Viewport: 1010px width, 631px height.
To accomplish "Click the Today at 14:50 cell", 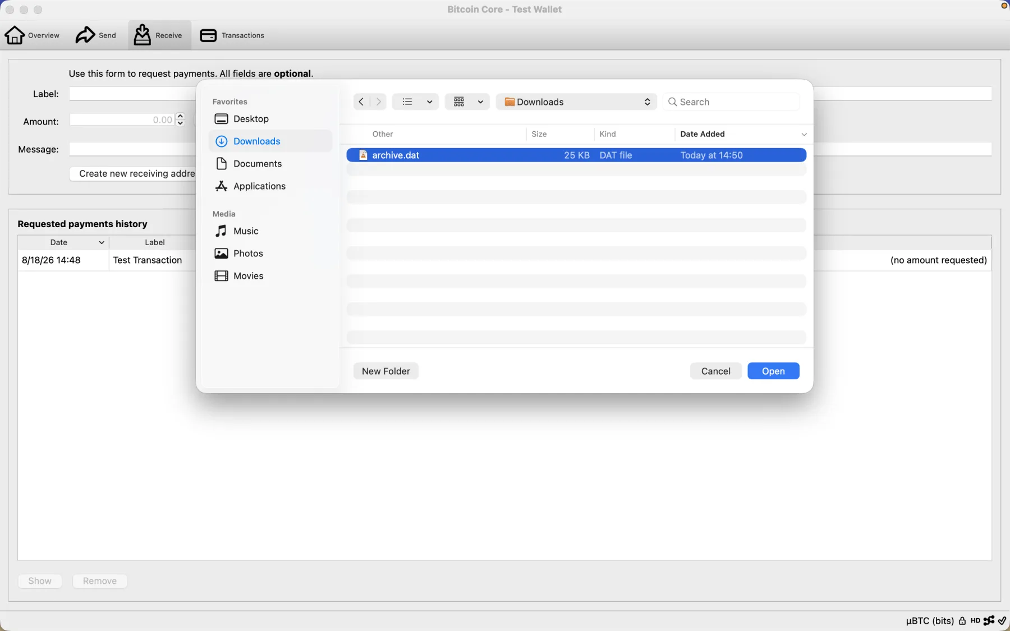I will point(711,155).
